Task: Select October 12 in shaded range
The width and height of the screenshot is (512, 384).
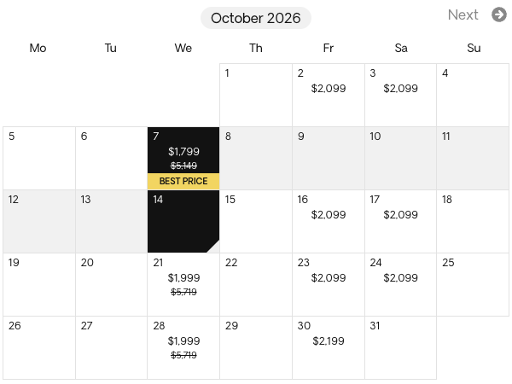Action: point(39,221)
